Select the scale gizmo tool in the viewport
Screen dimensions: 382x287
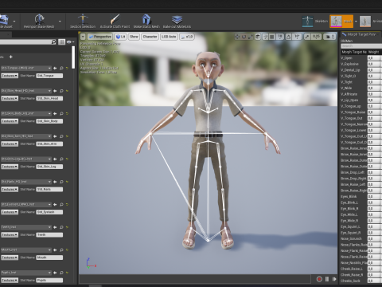coord(250,37)
